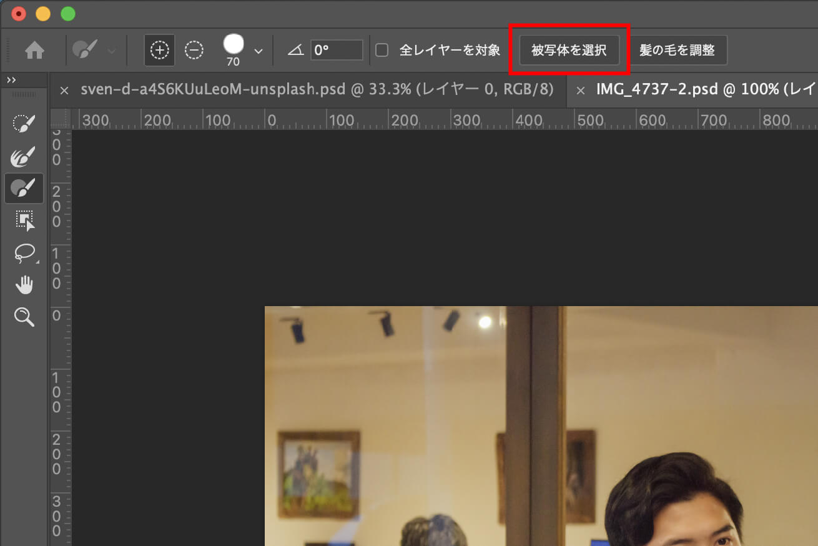
Task: Go to the Home screen icon
Action: point(34,51)
